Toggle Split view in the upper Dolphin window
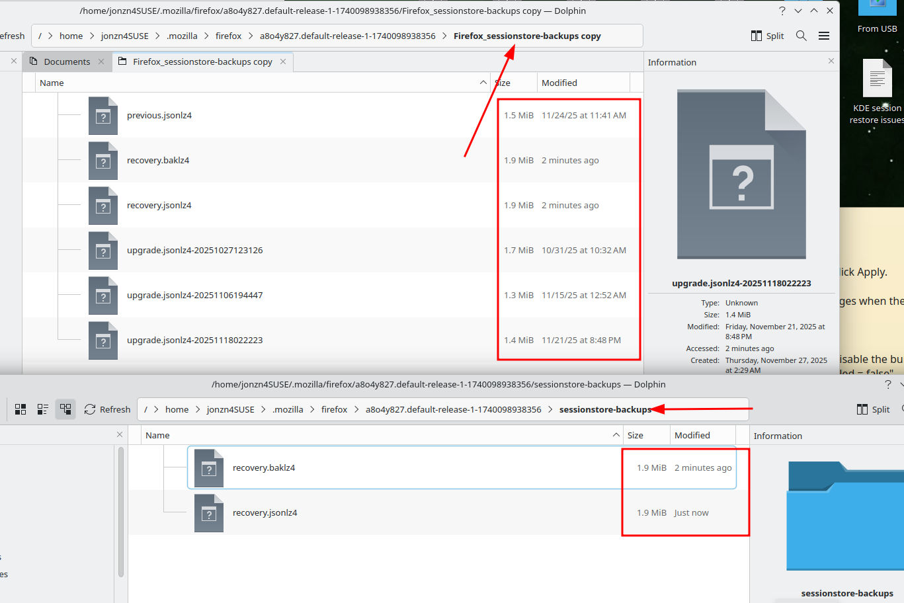Screen dimensions: 904x603 point(767,36)
